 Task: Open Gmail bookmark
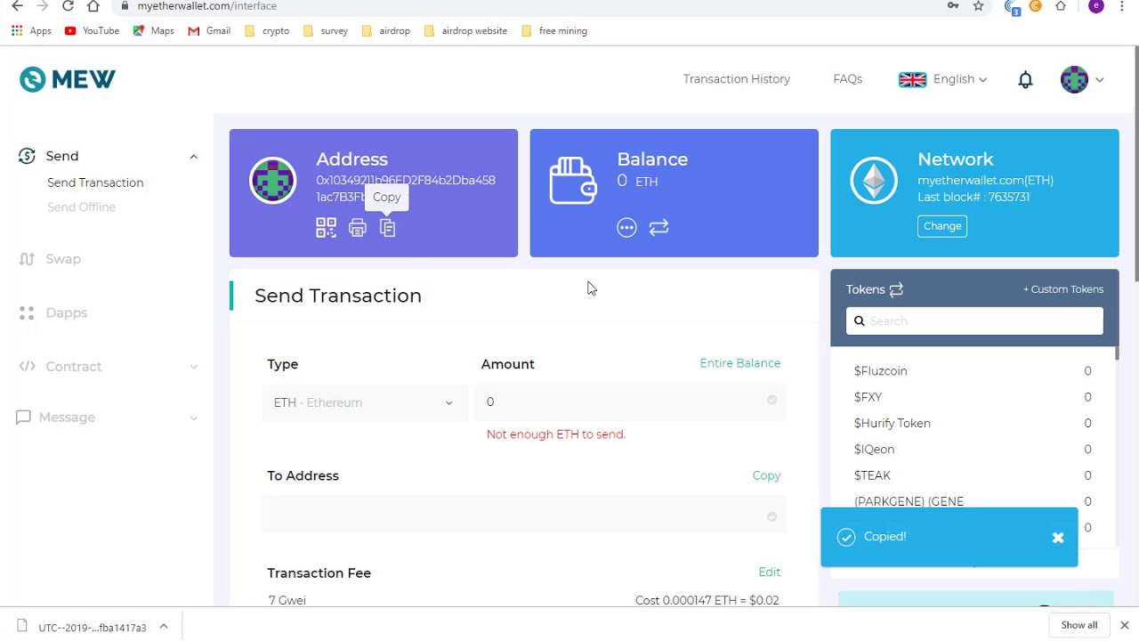tap(209, 31)
